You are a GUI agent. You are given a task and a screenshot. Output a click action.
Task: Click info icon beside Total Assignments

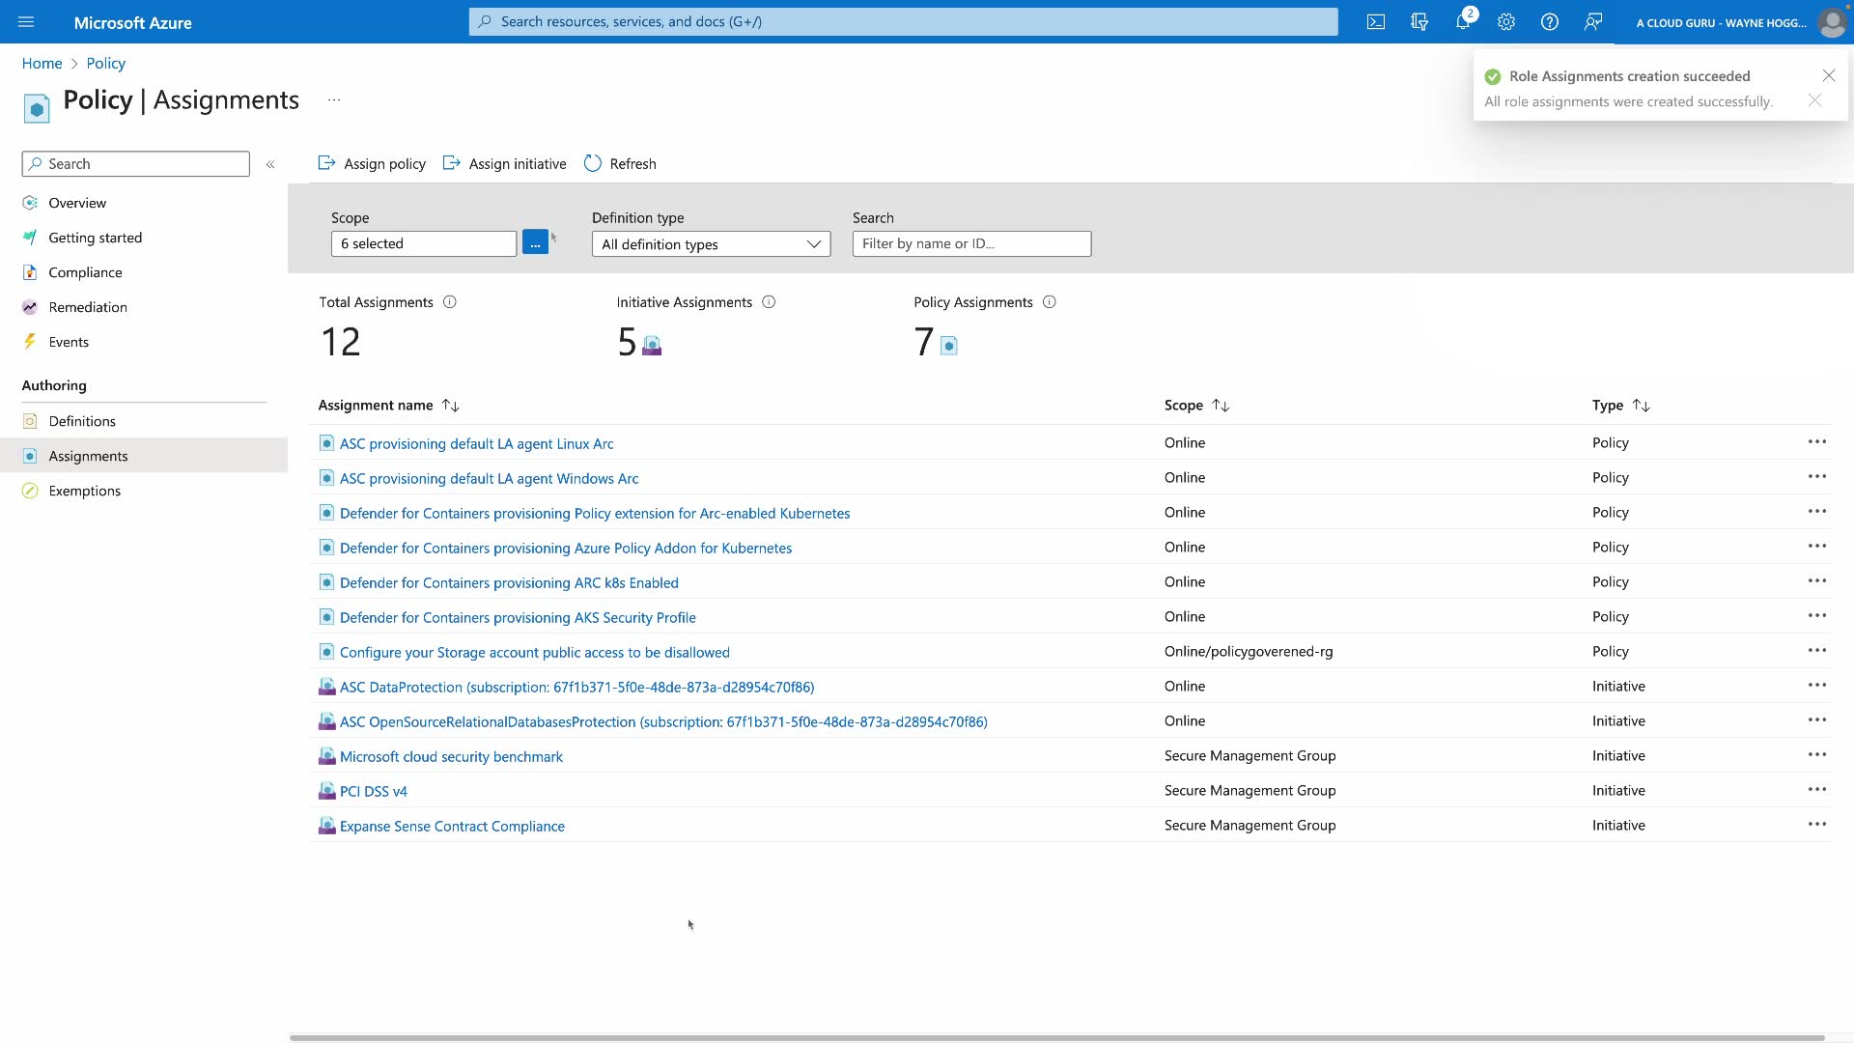coord(450,302)
